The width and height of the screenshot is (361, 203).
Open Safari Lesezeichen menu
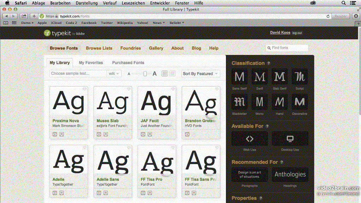[133, 3]
